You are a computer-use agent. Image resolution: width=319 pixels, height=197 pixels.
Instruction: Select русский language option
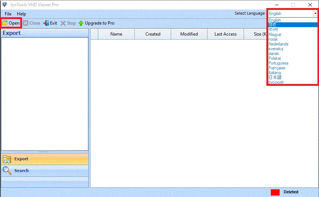point(293,82)
